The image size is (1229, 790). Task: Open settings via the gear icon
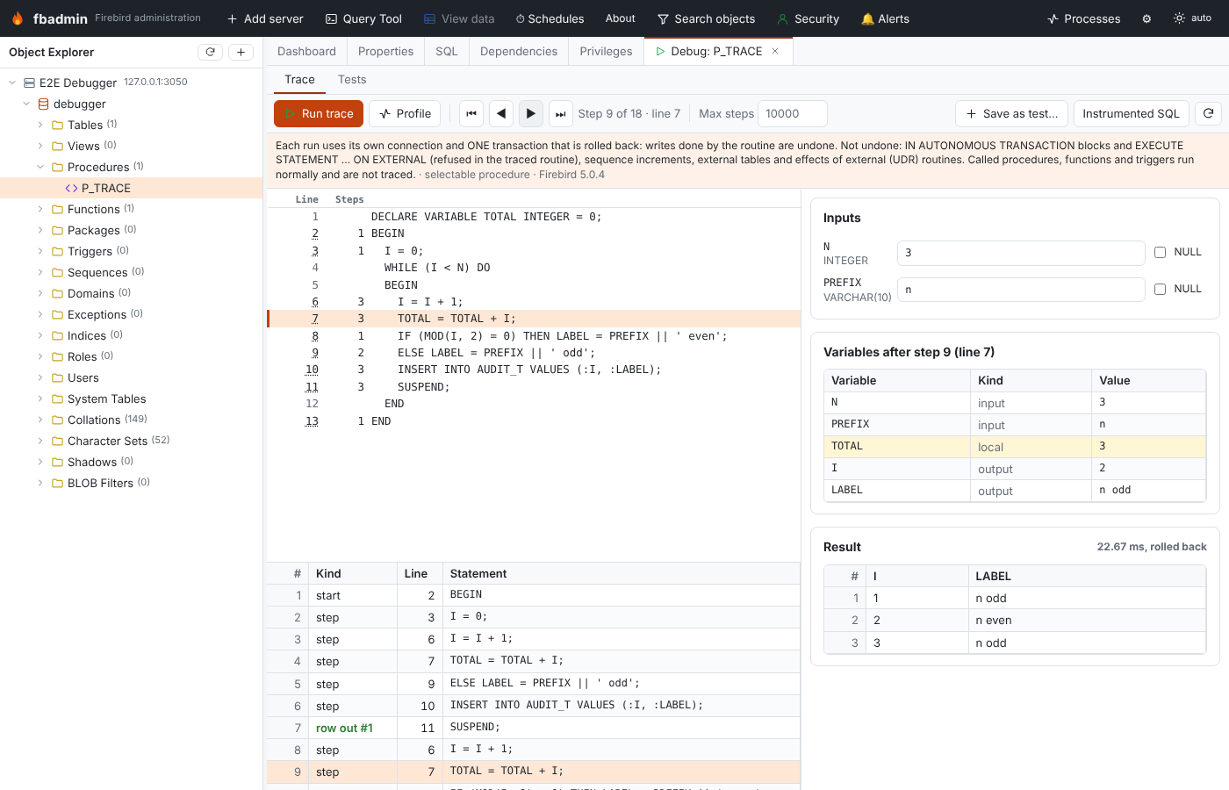coord(1146,18)
